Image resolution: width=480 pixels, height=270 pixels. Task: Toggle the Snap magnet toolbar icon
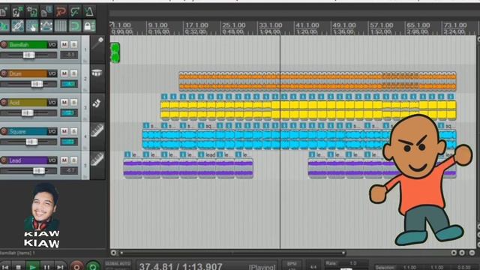[x=75, y=26]
